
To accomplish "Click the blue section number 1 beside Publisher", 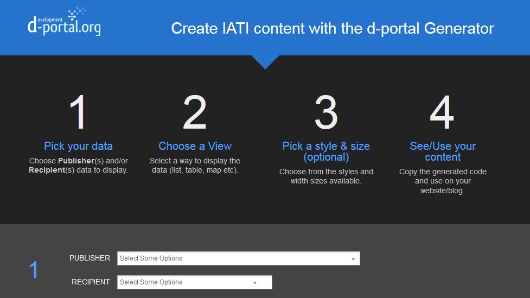I will [34, 270].
